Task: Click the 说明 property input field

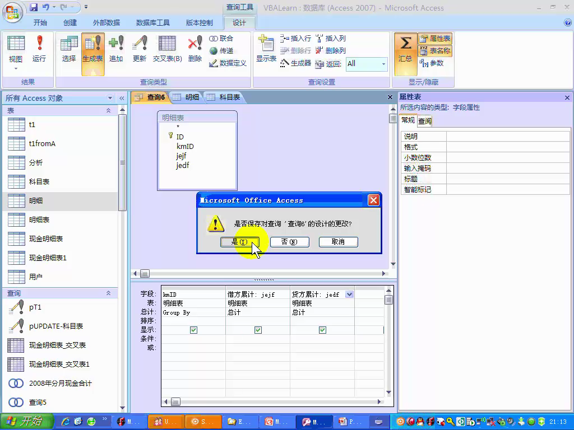Action: click(x=508, y=137)
